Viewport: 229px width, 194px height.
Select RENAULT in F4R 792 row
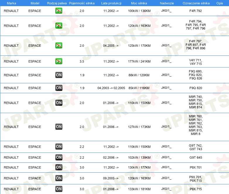[x=11, y=11]
